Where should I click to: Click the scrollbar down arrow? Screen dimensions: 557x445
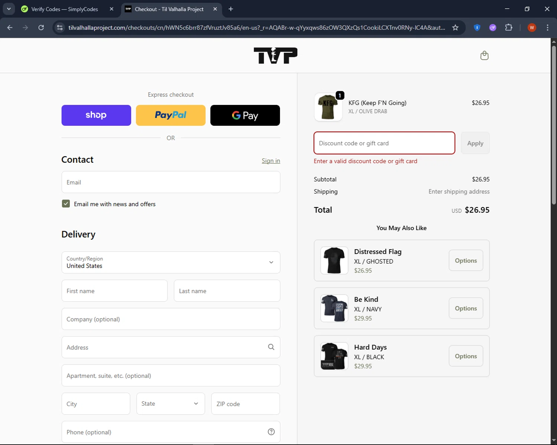tap(554, 441)
